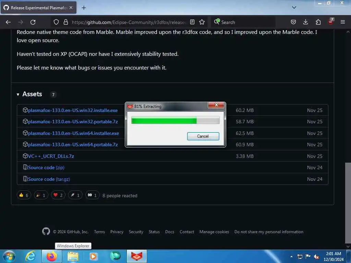351x263 pixels.
Task: Go back to the previous page
Action: pyautogui.click(x=8, y=22)
